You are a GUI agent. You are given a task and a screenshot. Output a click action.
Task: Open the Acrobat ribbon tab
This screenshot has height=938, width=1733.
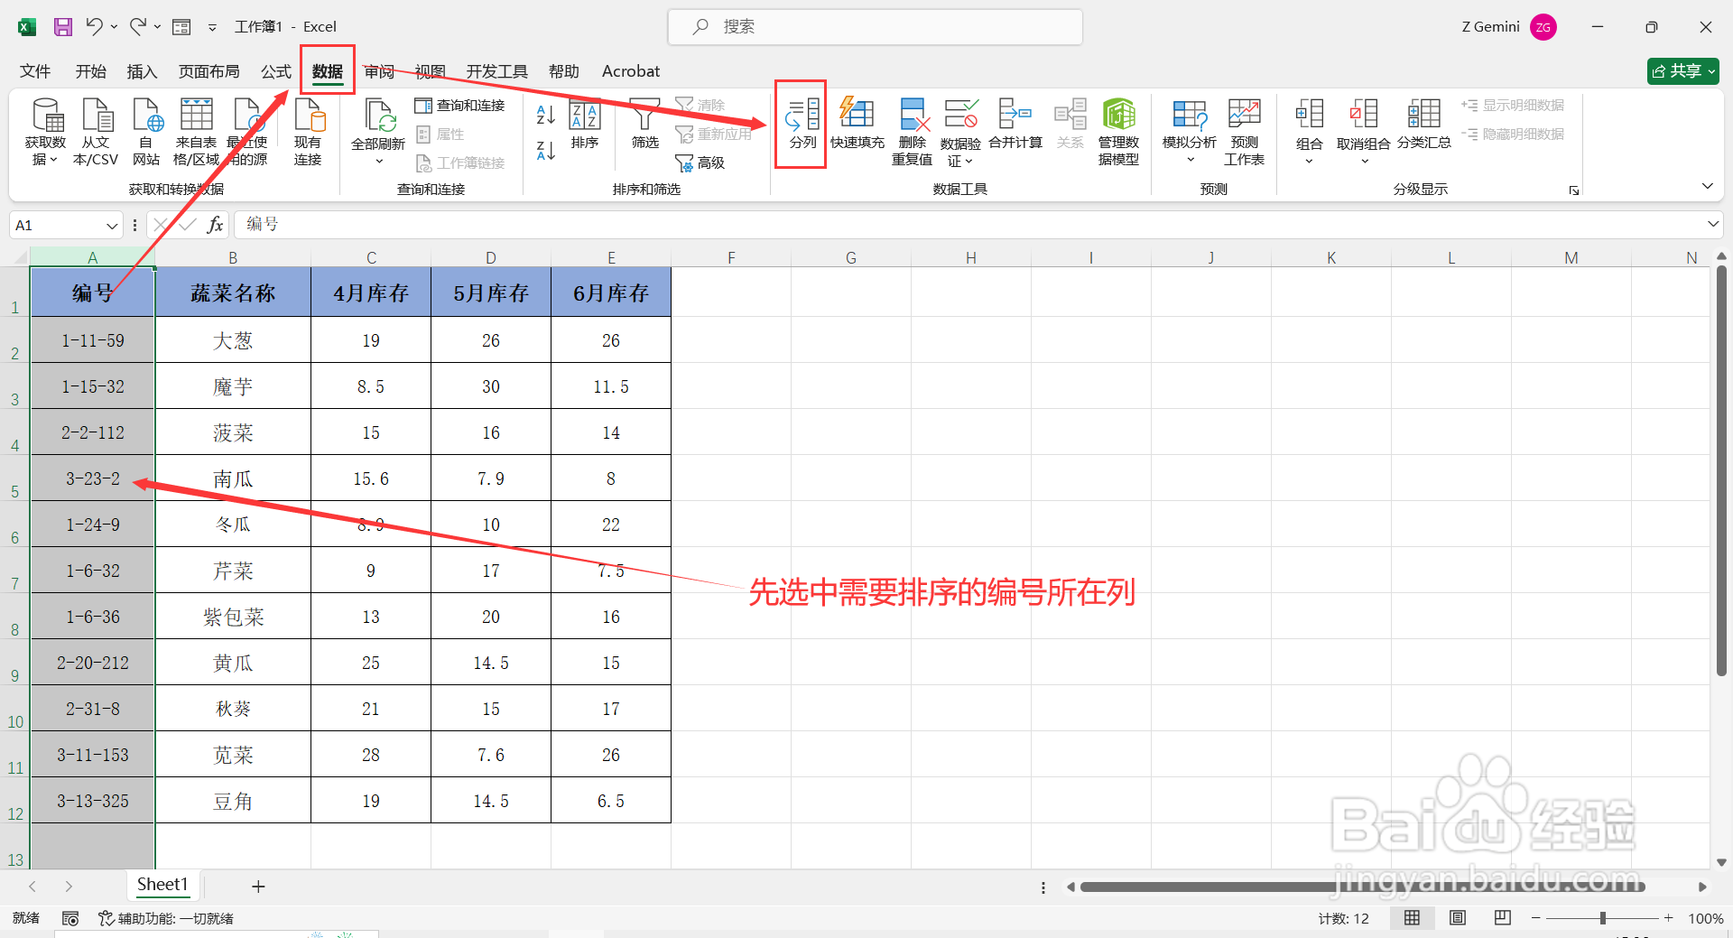pyautogui.click(x=630, y=71)
